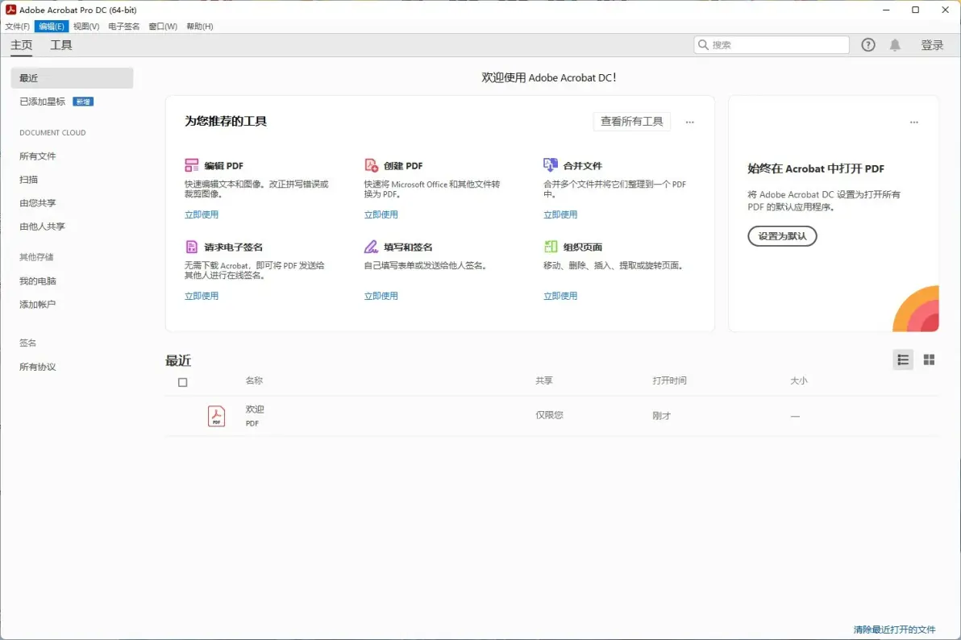Sort by the 名称 column header
The height and width of the screenshot is (640, 961).
click(x=254, y=380)
